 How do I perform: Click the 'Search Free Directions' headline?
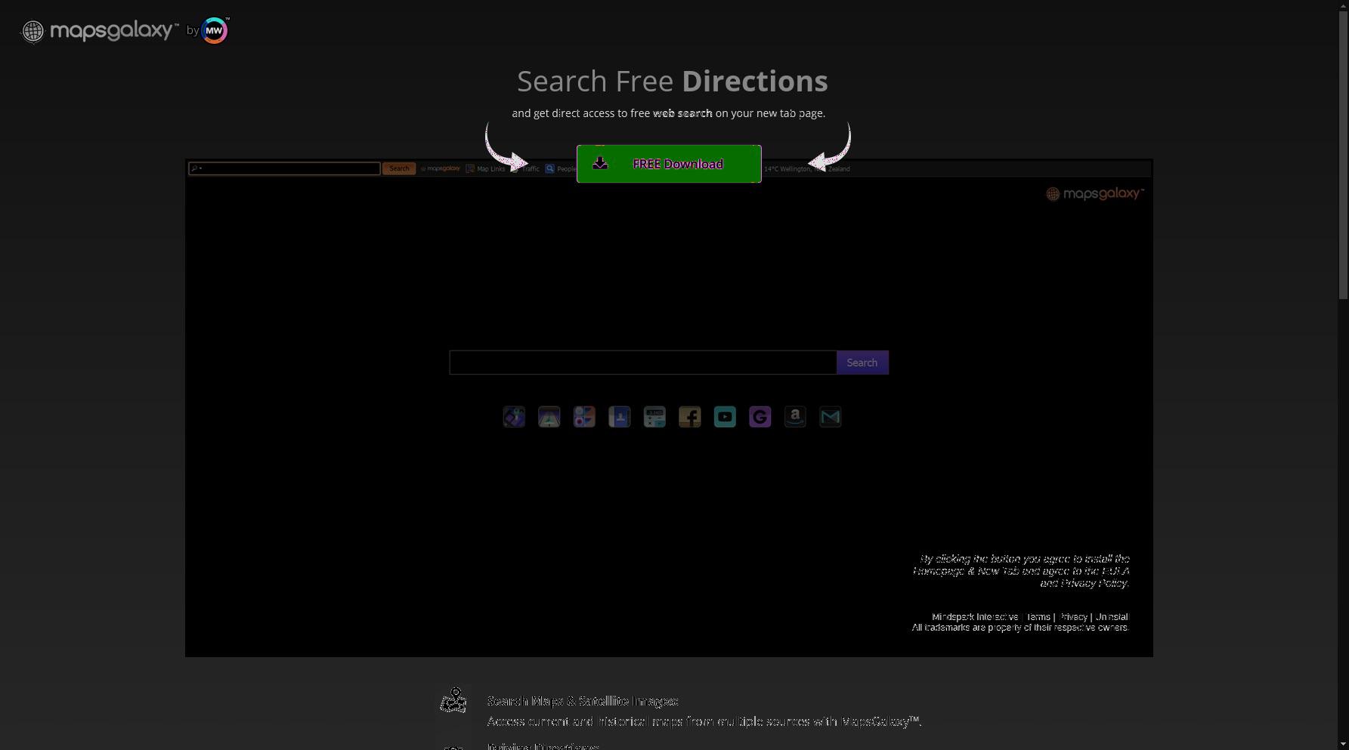[x=673, y=81]
